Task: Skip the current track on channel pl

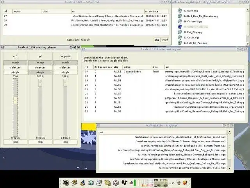Action: [40, 142]
